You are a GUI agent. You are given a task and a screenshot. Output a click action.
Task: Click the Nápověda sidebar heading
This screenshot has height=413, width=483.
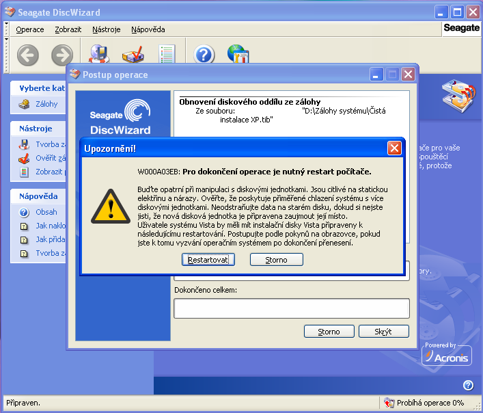coord(38,196)
